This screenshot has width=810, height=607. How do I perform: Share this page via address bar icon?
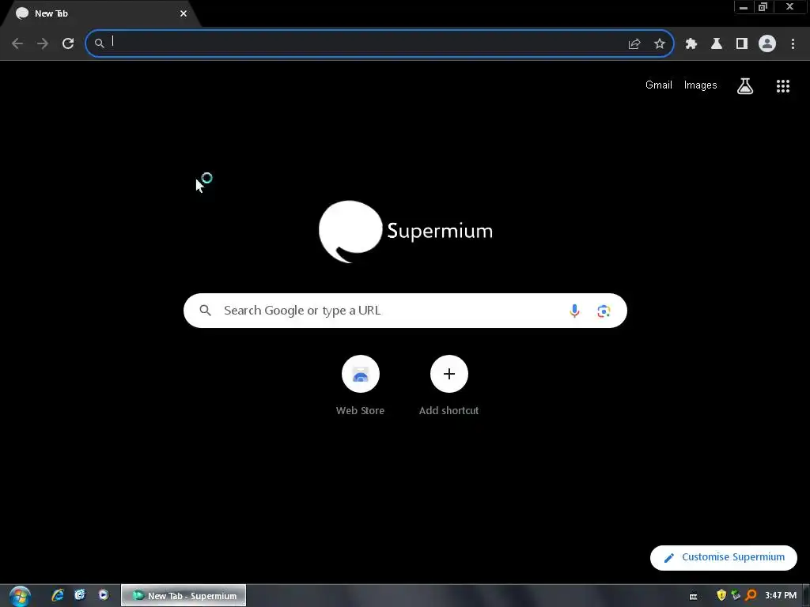(x=634, y=44)
